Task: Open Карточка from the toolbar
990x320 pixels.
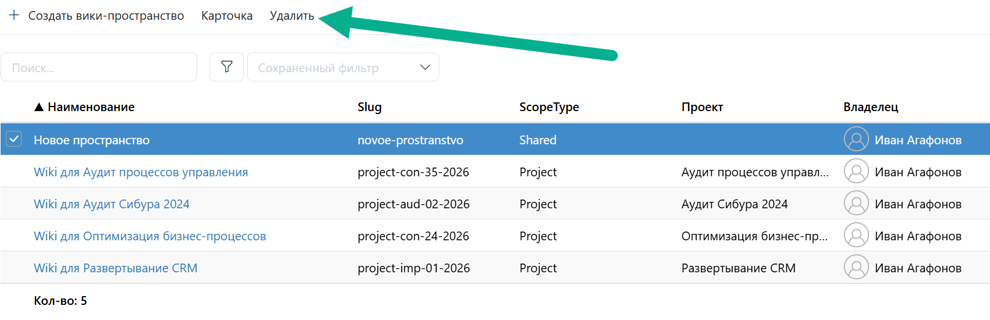Action: (227, 16)
